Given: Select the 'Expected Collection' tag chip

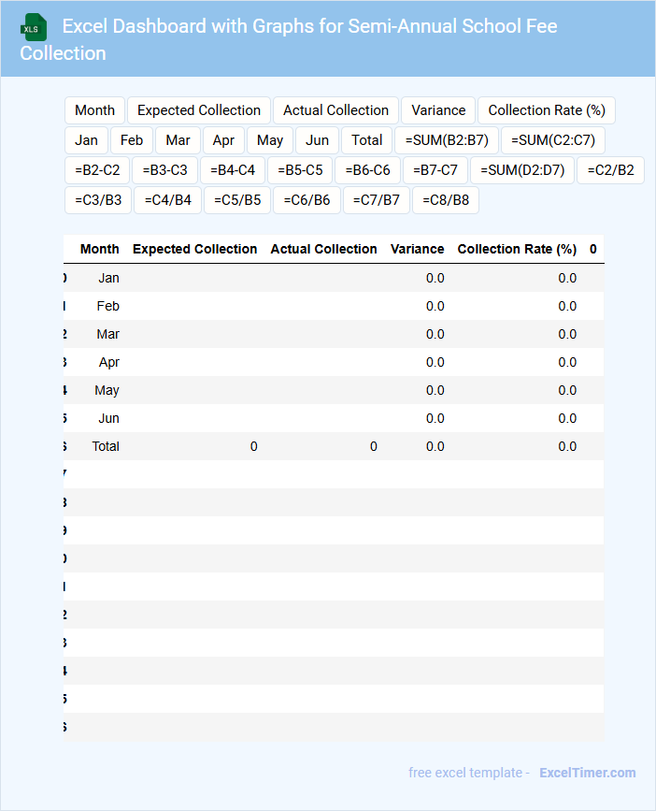Looking at the screenshot, I should (x=199, y=110).
